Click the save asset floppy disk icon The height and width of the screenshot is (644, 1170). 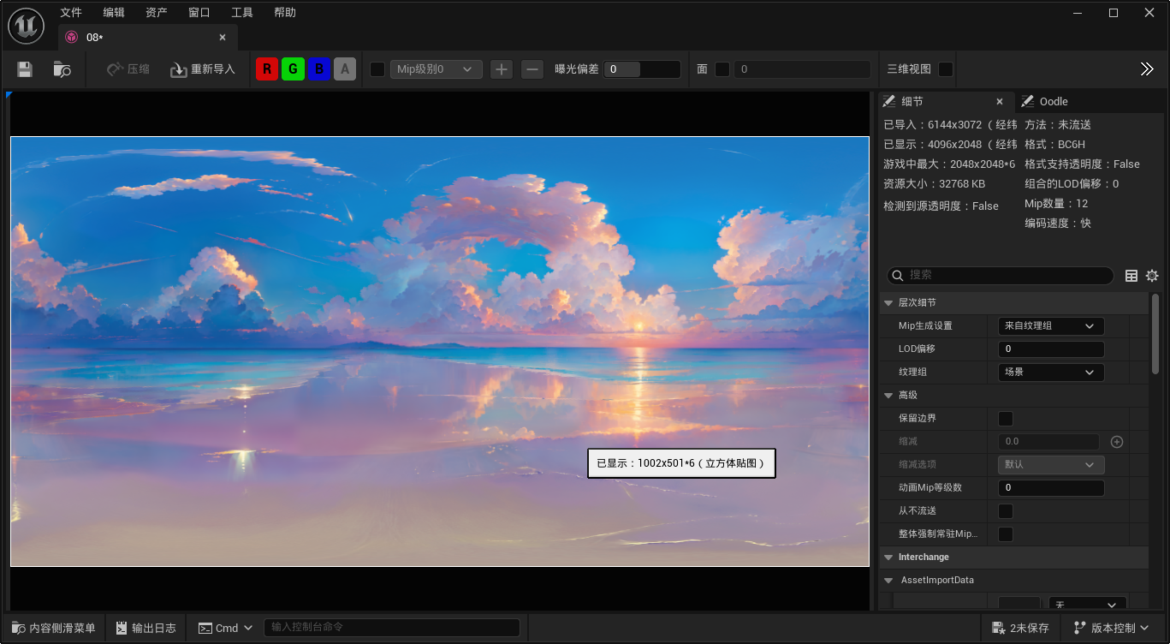tap(25, 69)
